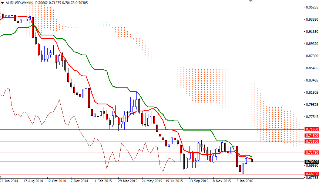Viewport: 319px width, 184px height.
Task: Click the red 0.74500 level price tag
Action: (x=312, y=136)
